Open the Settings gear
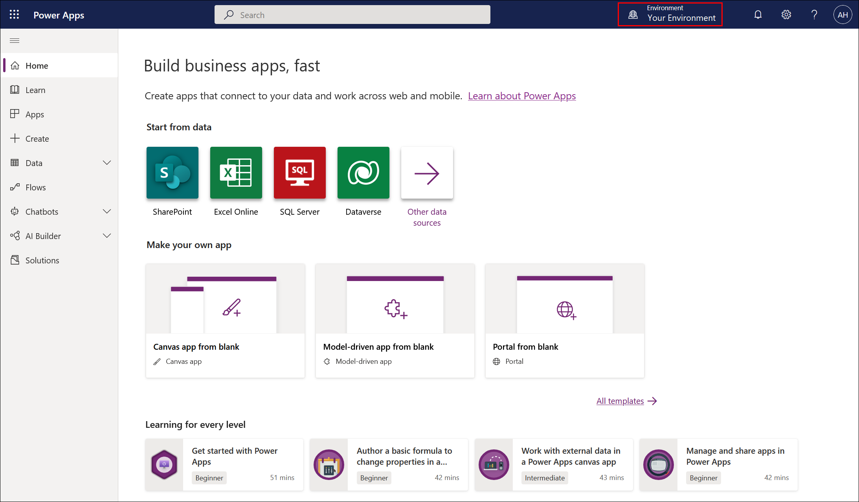 click(x=786, y=15)
